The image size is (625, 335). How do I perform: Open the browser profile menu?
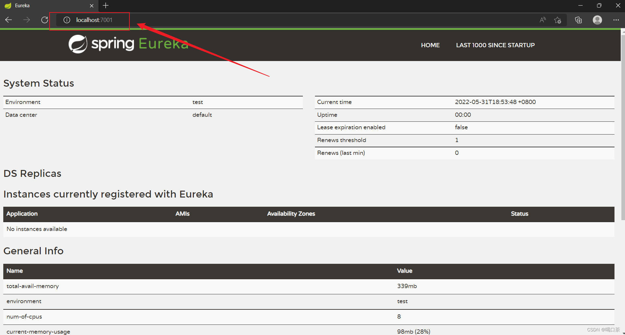click(597, 20)
